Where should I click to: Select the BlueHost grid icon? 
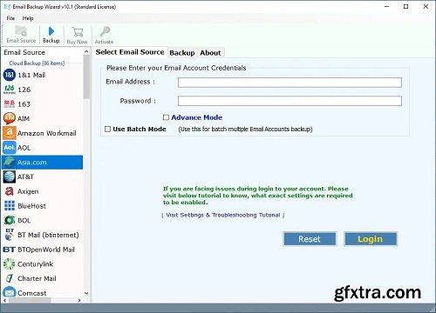(10, 206)
